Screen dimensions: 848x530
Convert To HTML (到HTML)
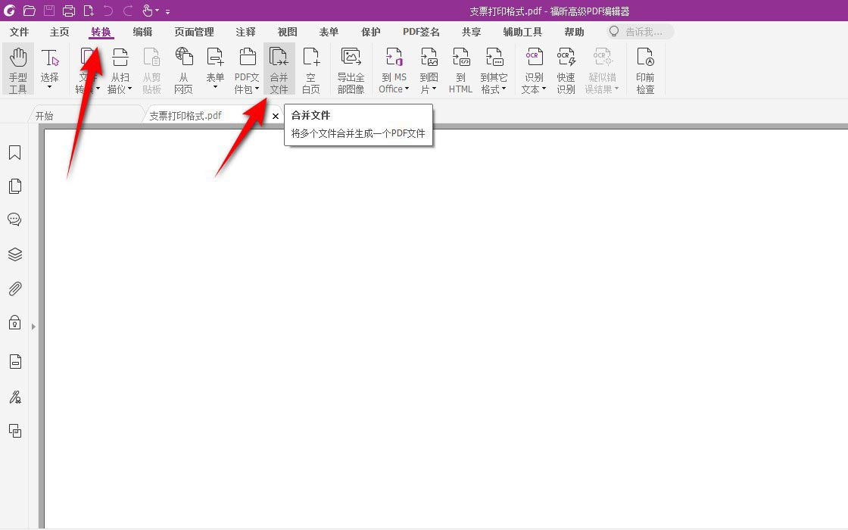pyautogui.click(x=460, y=70)
